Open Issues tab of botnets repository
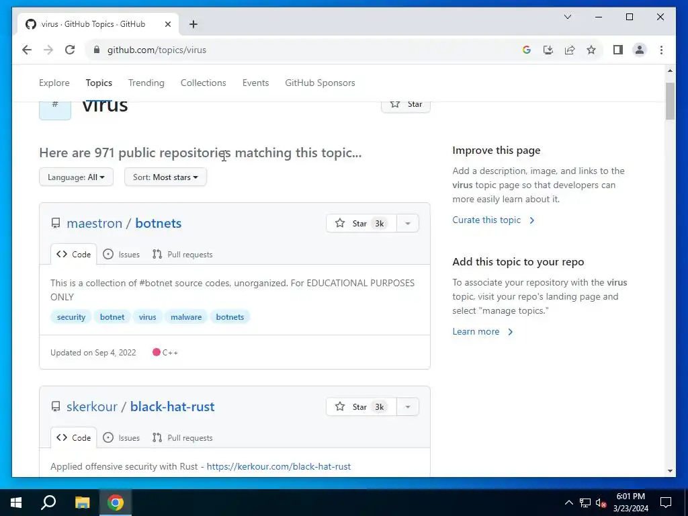The height and width of the screenshot is (516, 688). [121, 255]
